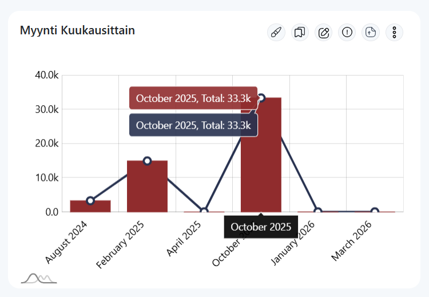Click the Myynti Kuukausittain chart title

77,30
